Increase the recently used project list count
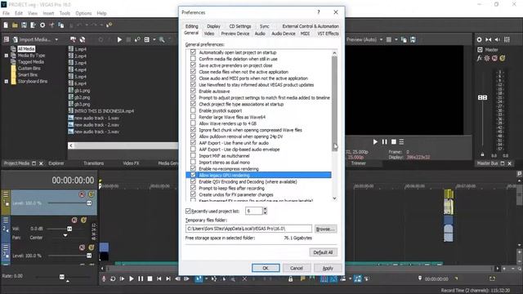The image size is (523, 294). click(265, 209)
